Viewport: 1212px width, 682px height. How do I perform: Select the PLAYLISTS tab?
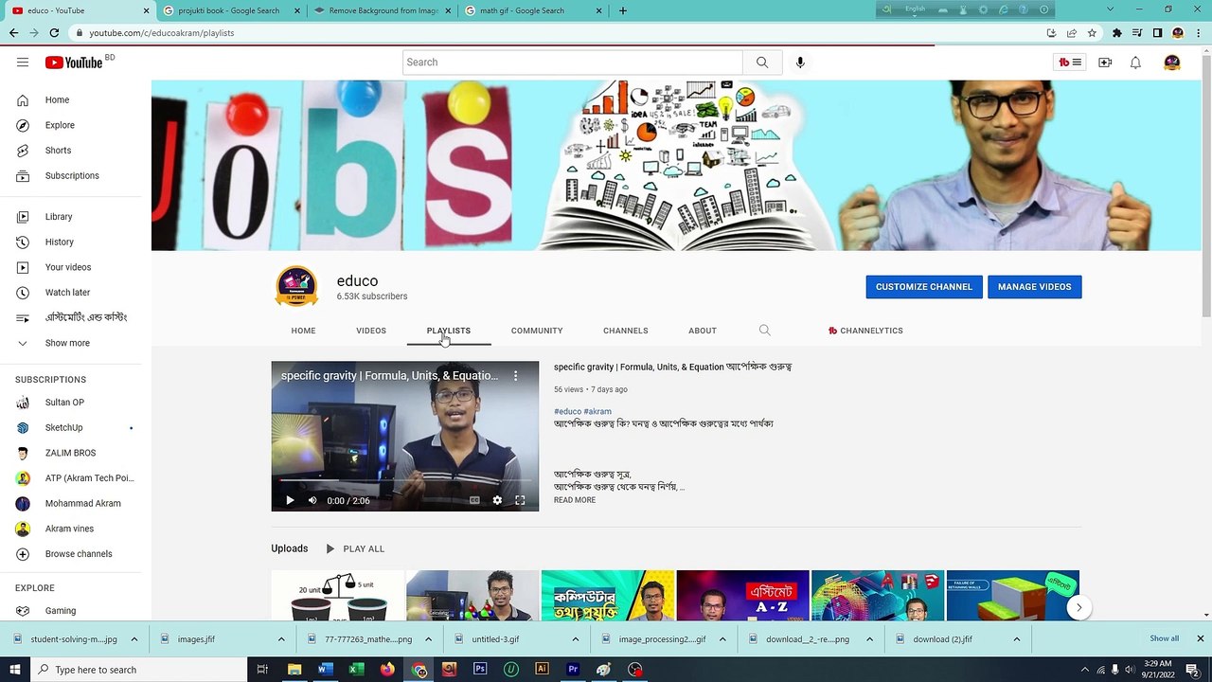click(449, 331)
